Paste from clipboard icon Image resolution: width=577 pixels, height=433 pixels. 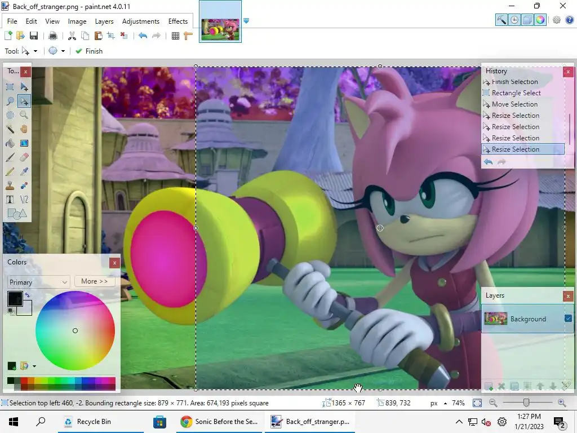coord(98,36)
